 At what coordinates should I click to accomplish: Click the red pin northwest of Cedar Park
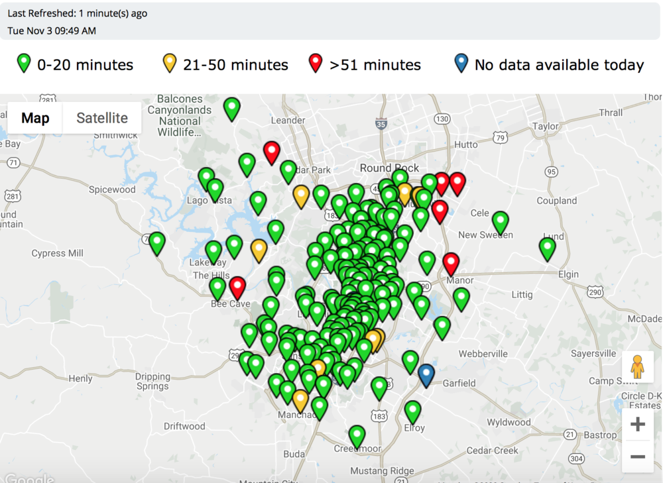tap(271, 151)
